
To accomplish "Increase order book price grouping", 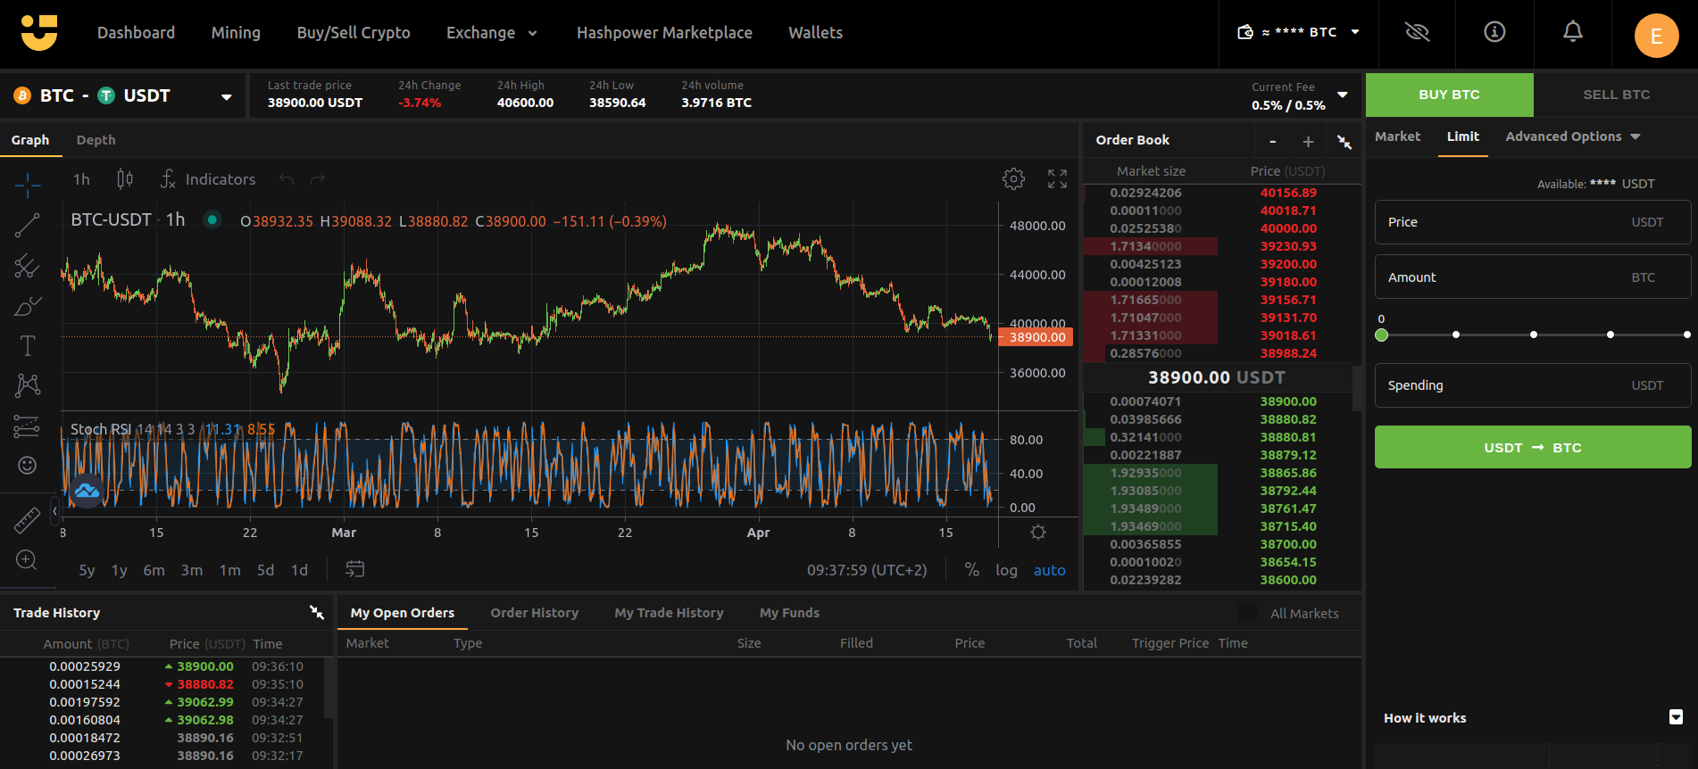I will (1308, 141).
